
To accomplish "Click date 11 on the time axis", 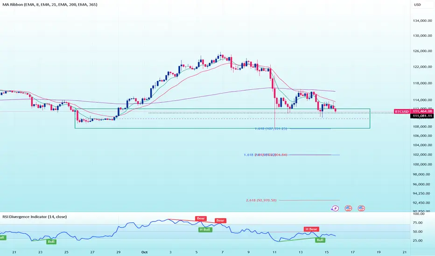I will (x=274, y=252).
